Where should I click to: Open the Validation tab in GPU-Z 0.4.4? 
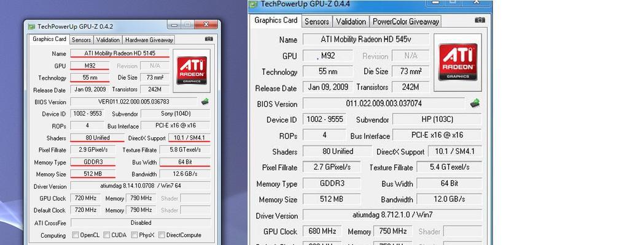[x=351, y=21]
